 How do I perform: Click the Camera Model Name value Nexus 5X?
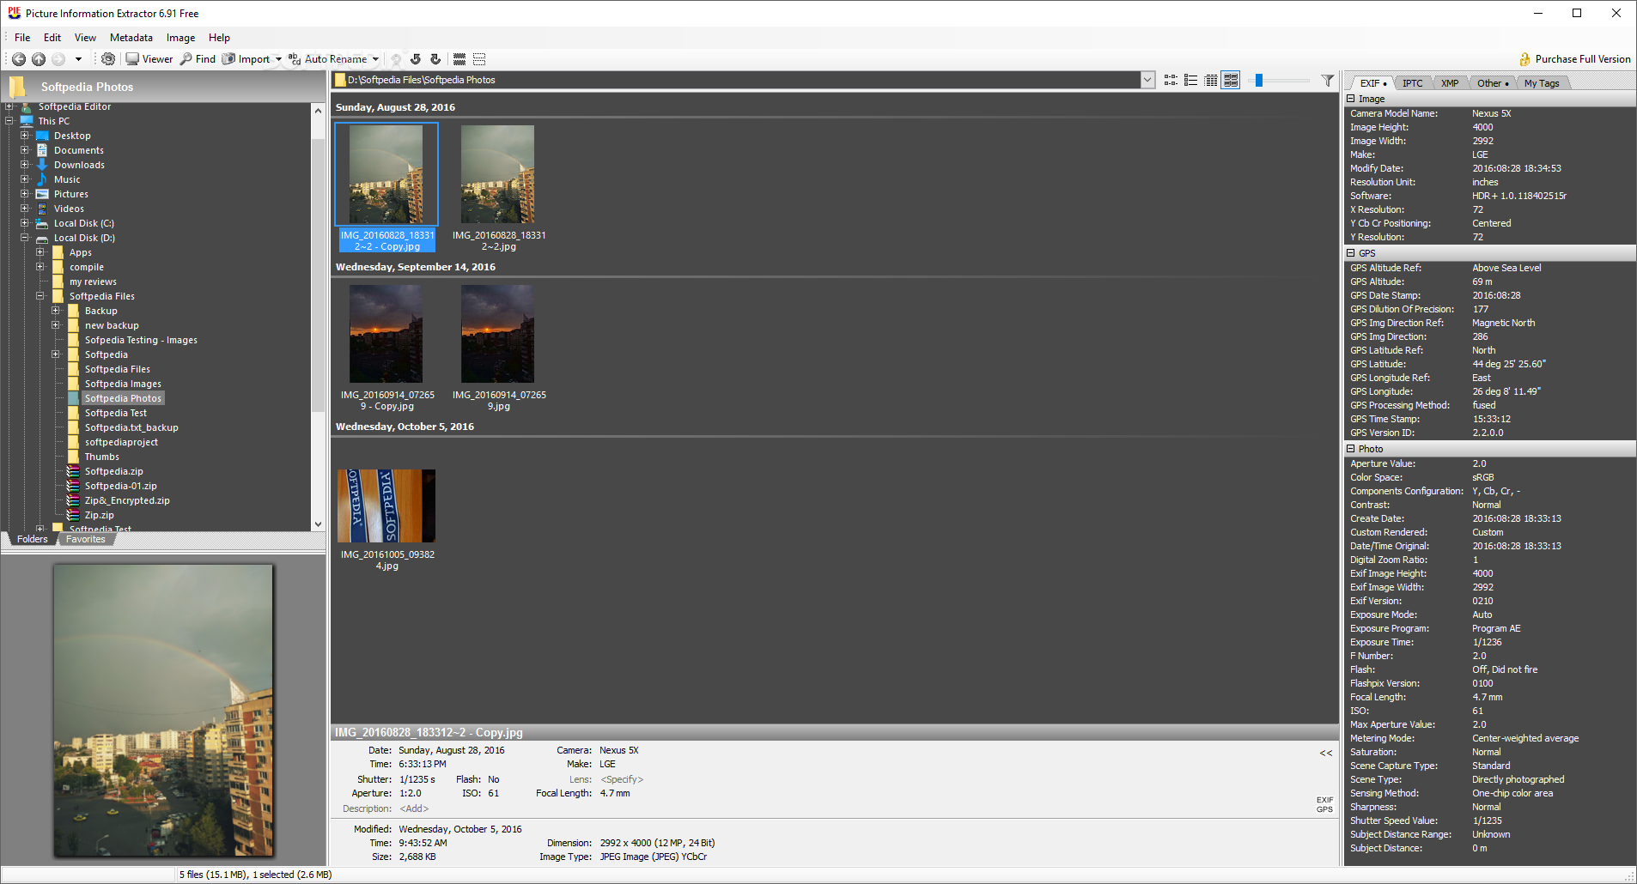tap(1492, 113)
